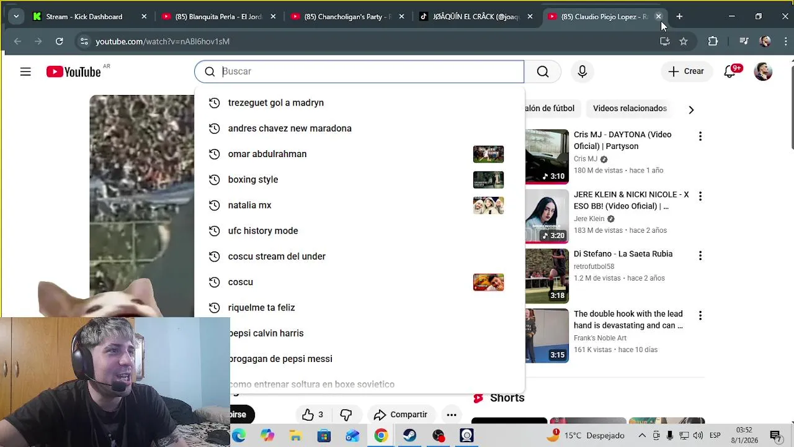Viewport: 794px width, 447px height.
Task: Open Microsoft Store from taskbar
Action: pos(324,435)
